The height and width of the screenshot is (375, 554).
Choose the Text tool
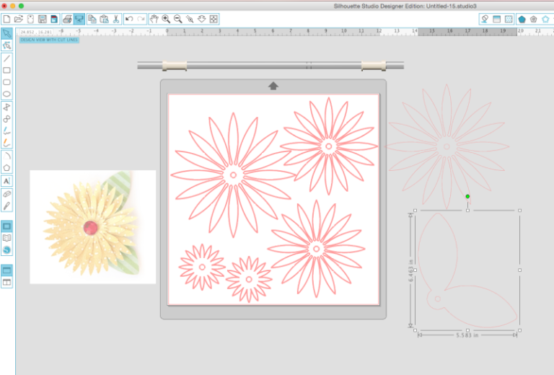[x=6, y=180]
